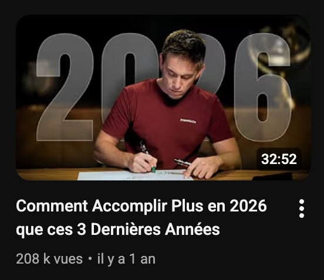Click the large digit 2 in the thumbnail

[x=65, y=87]
